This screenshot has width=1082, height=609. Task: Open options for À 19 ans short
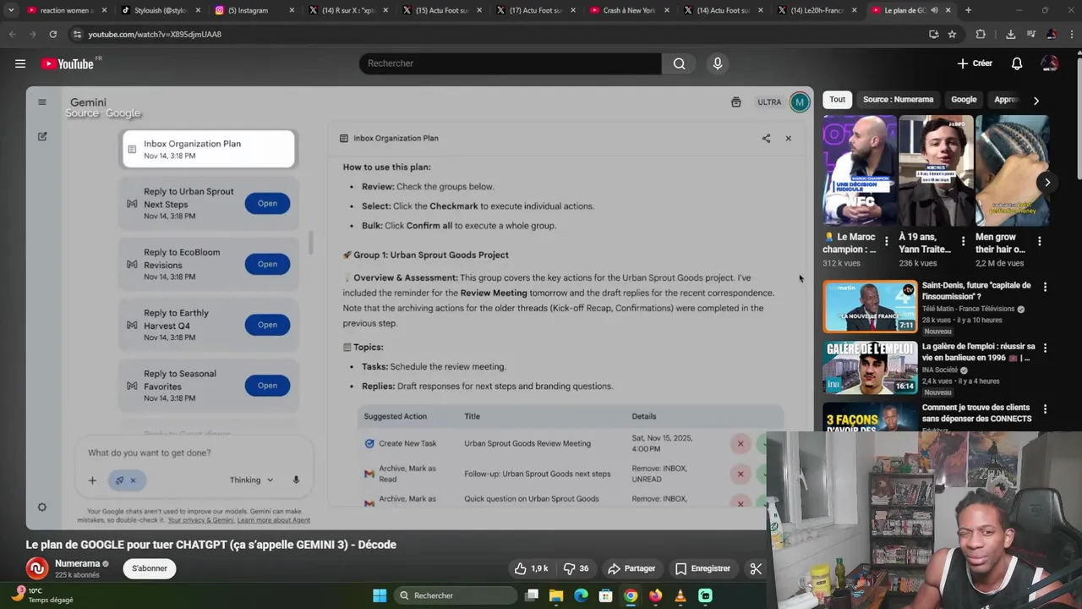tap(963, 242)
